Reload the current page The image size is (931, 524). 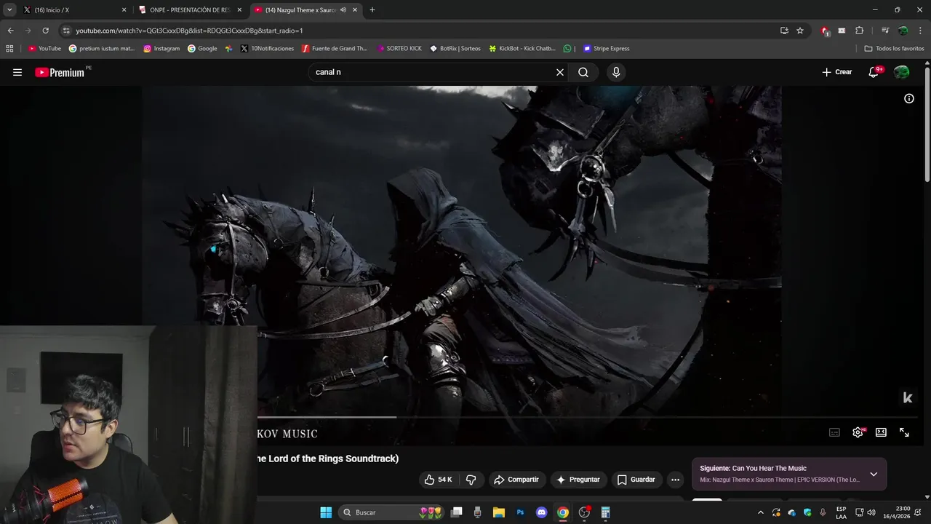pos(45,31)
